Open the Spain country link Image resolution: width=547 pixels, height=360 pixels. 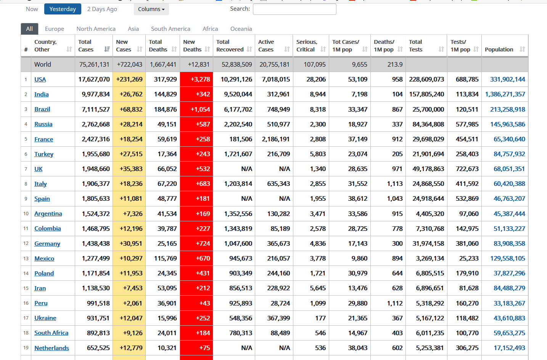(42, 199)
